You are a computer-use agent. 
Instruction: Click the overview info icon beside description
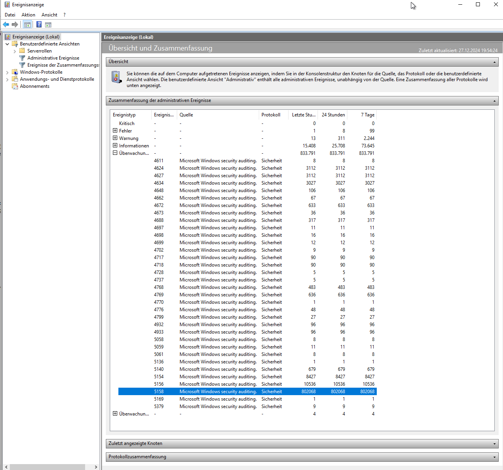pyautogui.click(x=116, y=77)
